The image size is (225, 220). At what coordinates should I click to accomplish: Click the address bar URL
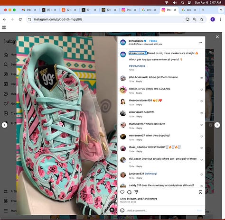pyautogui.click(x=58, y=19)
